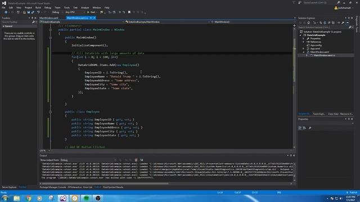360x202 pixels.
Task: Click the Output panel horizontal scrollbar
Action: click(x=105, y=183)
